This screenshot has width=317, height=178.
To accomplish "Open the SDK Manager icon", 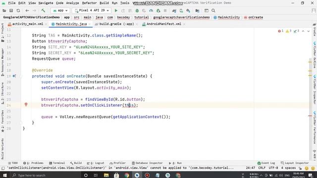I will click(188, 10).
